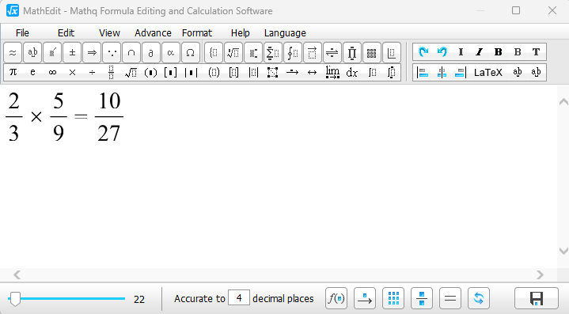Toggle the T text mode

tap(536, 52)
